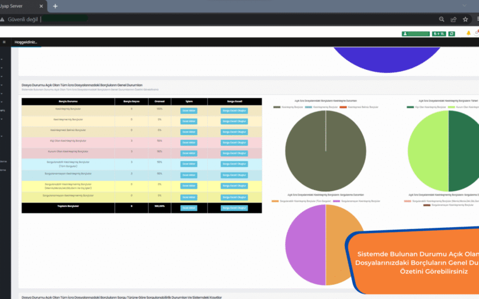
Task: Switch to the Uyap Server browser tab
Action: [x=18, y=6]
